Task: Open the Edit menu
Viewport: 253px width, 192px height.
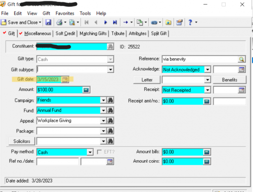Action: coord(18,13)
